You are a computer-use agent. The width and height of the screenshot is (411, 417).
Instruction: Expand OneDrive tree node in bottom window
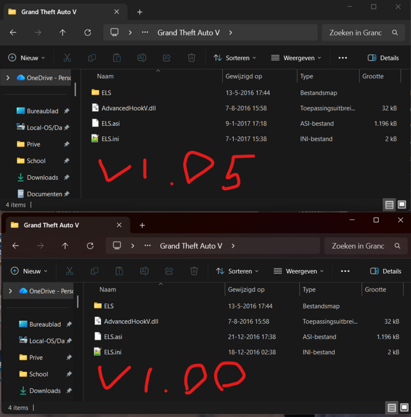coord(10,291)
